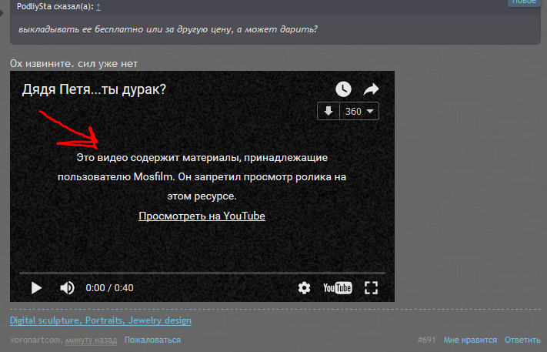The image size is (547, 352).
Task: Click the Watch Later clock icon
Action: 343,89
